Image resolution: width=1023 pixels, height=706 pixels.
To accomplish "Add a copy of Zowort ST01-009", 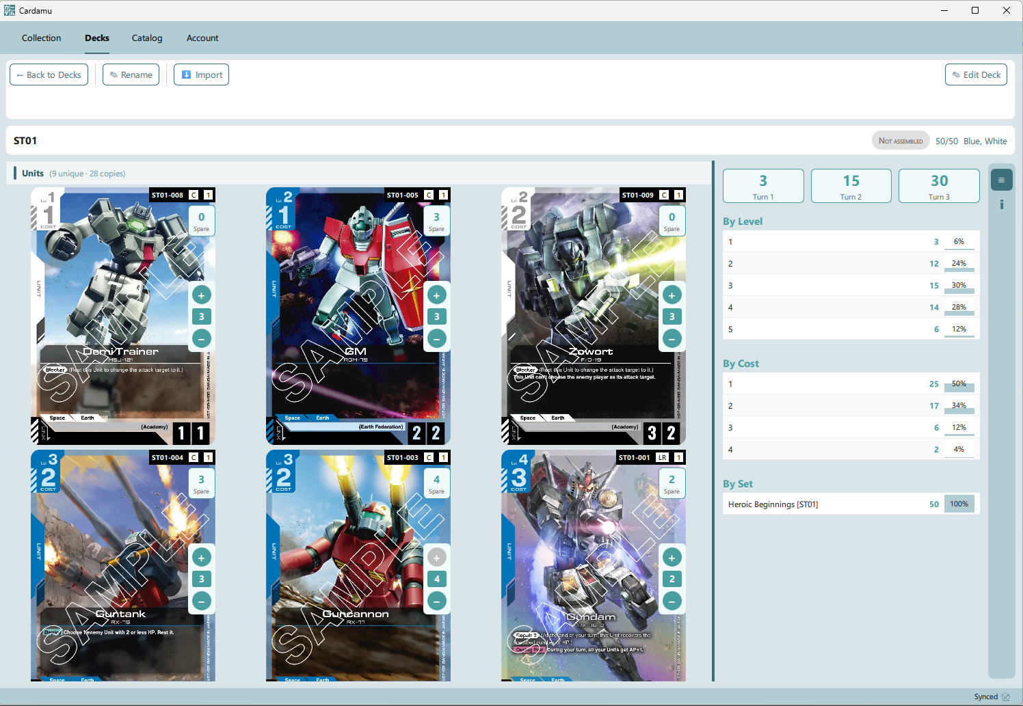I will click(x=672, y=295).
